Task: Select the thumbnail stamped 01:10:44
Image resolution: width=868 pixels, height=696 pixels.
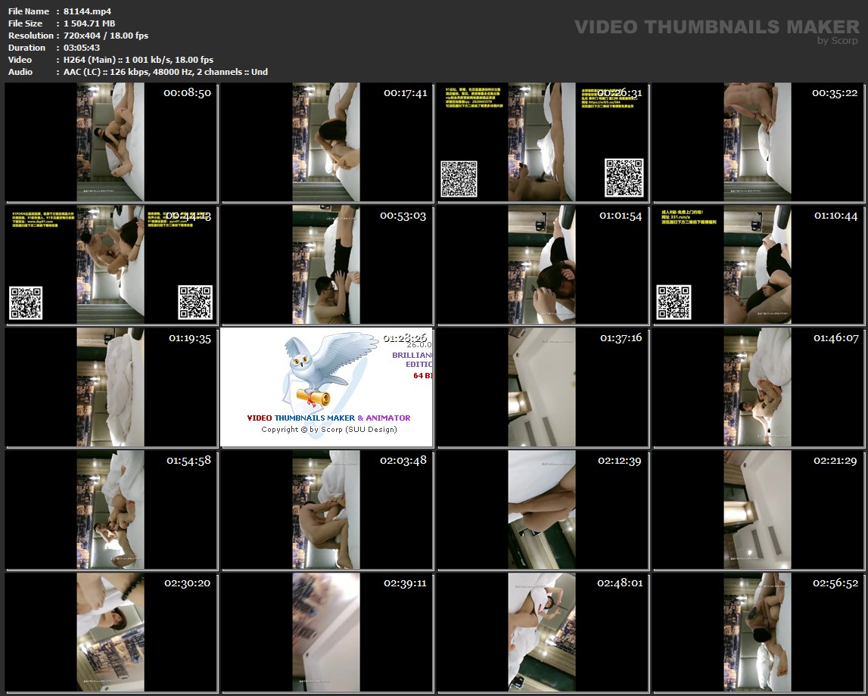Action: pos(758,265)
